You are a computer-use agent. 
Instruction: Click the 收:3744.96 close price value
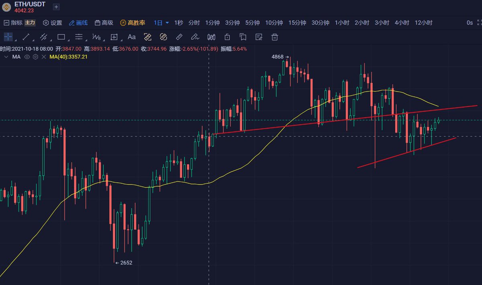[x=154, y=49]
